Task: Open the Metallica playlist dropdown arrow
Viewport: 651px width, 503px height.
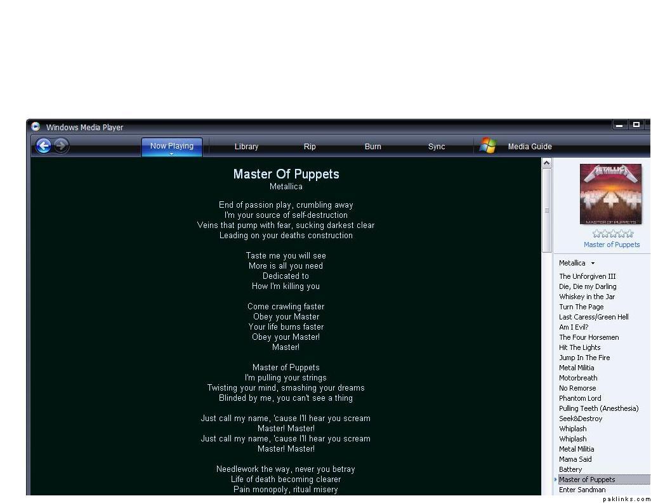Action: (x=593, y=264)
